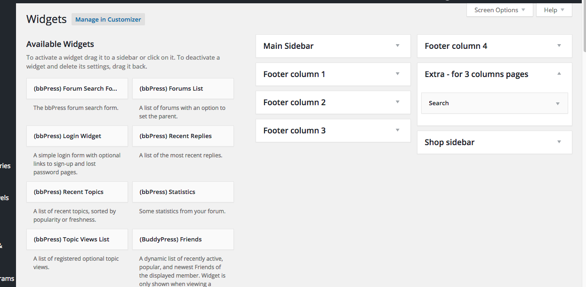Expand the Footer column 2 panel

pos(333,102)
